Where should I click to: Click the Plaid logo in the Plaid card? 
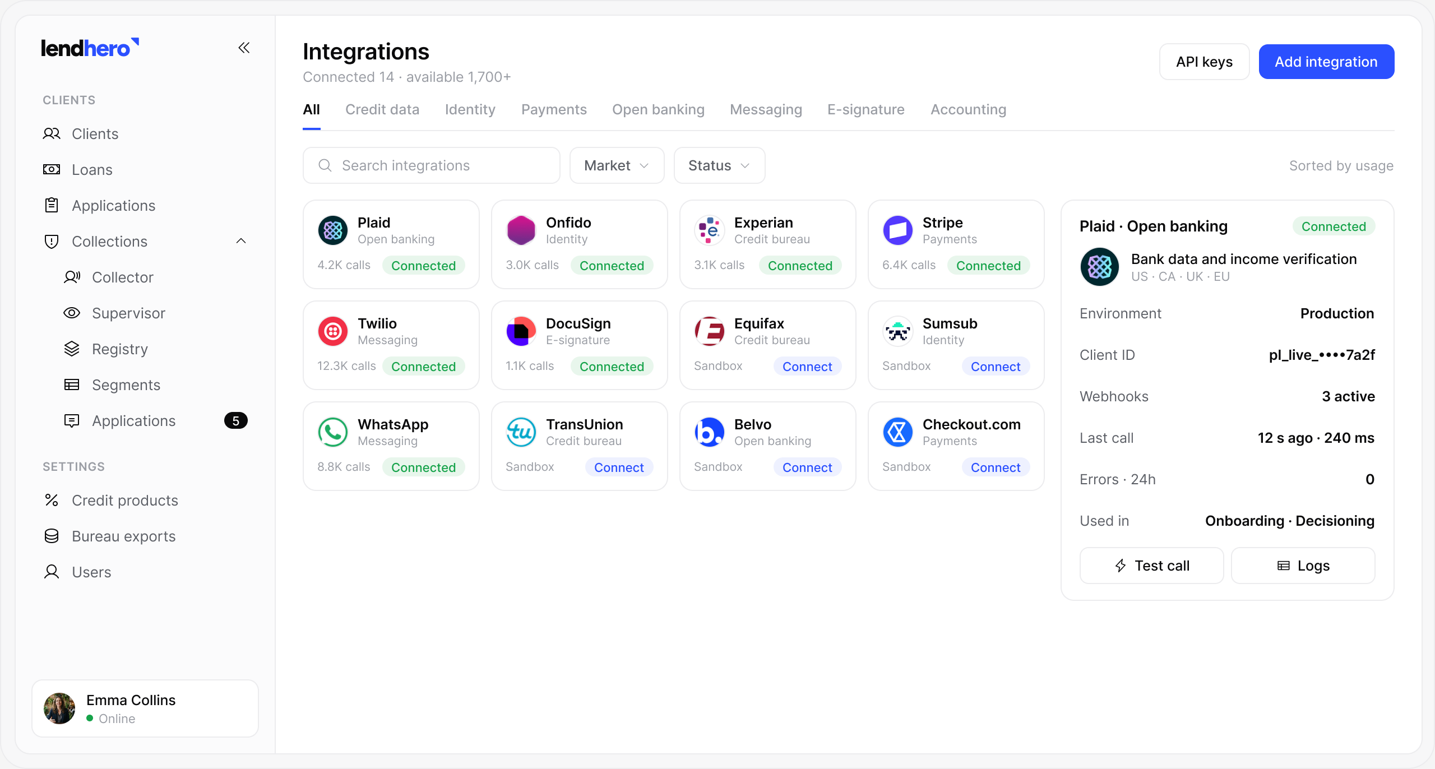[333, 230]
